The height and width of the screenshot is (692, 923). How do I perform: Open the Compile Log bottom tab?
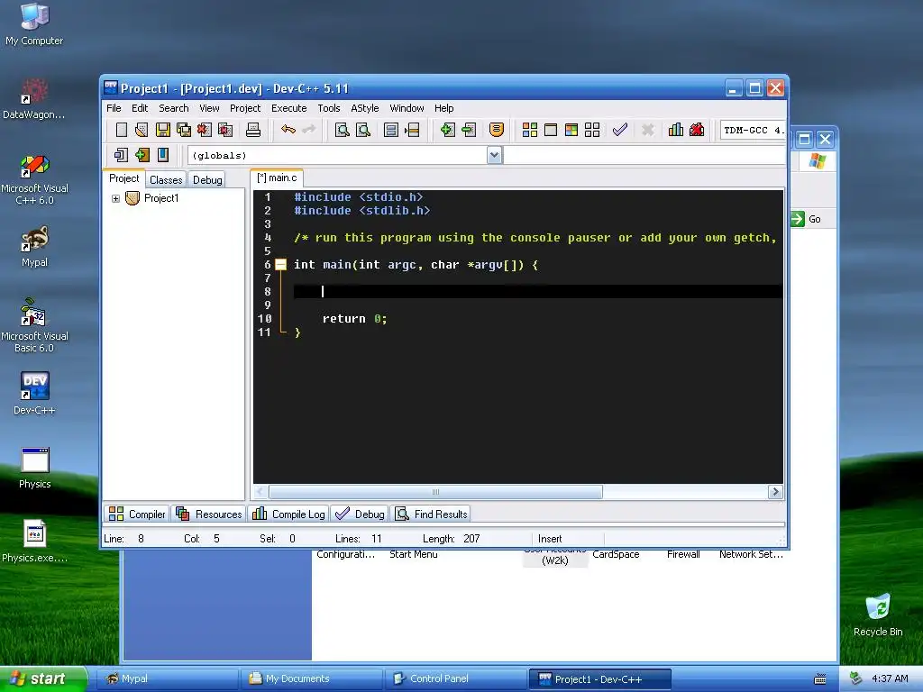288,514
